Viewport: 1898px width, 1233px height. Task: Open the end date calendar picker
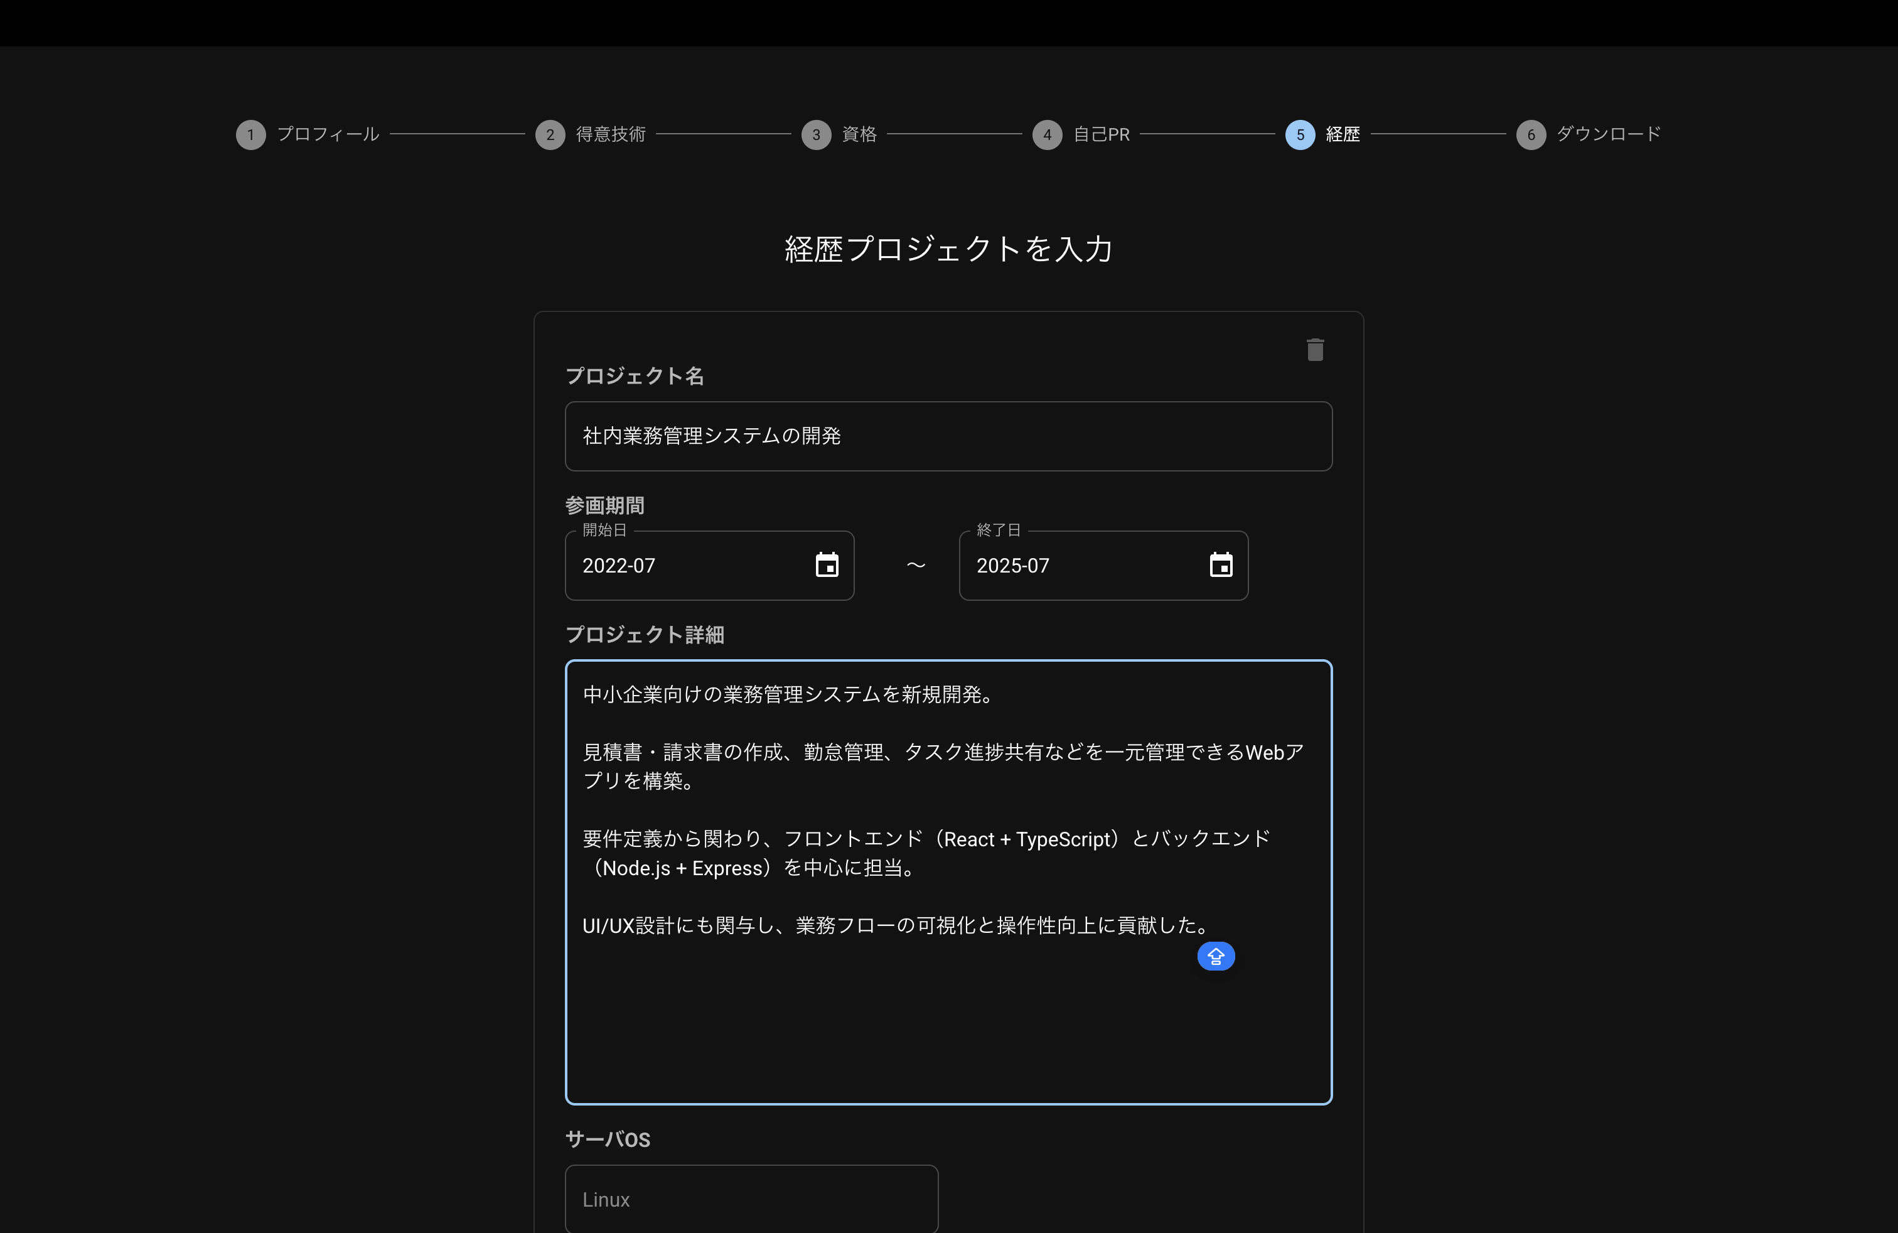pos(1220,564)
